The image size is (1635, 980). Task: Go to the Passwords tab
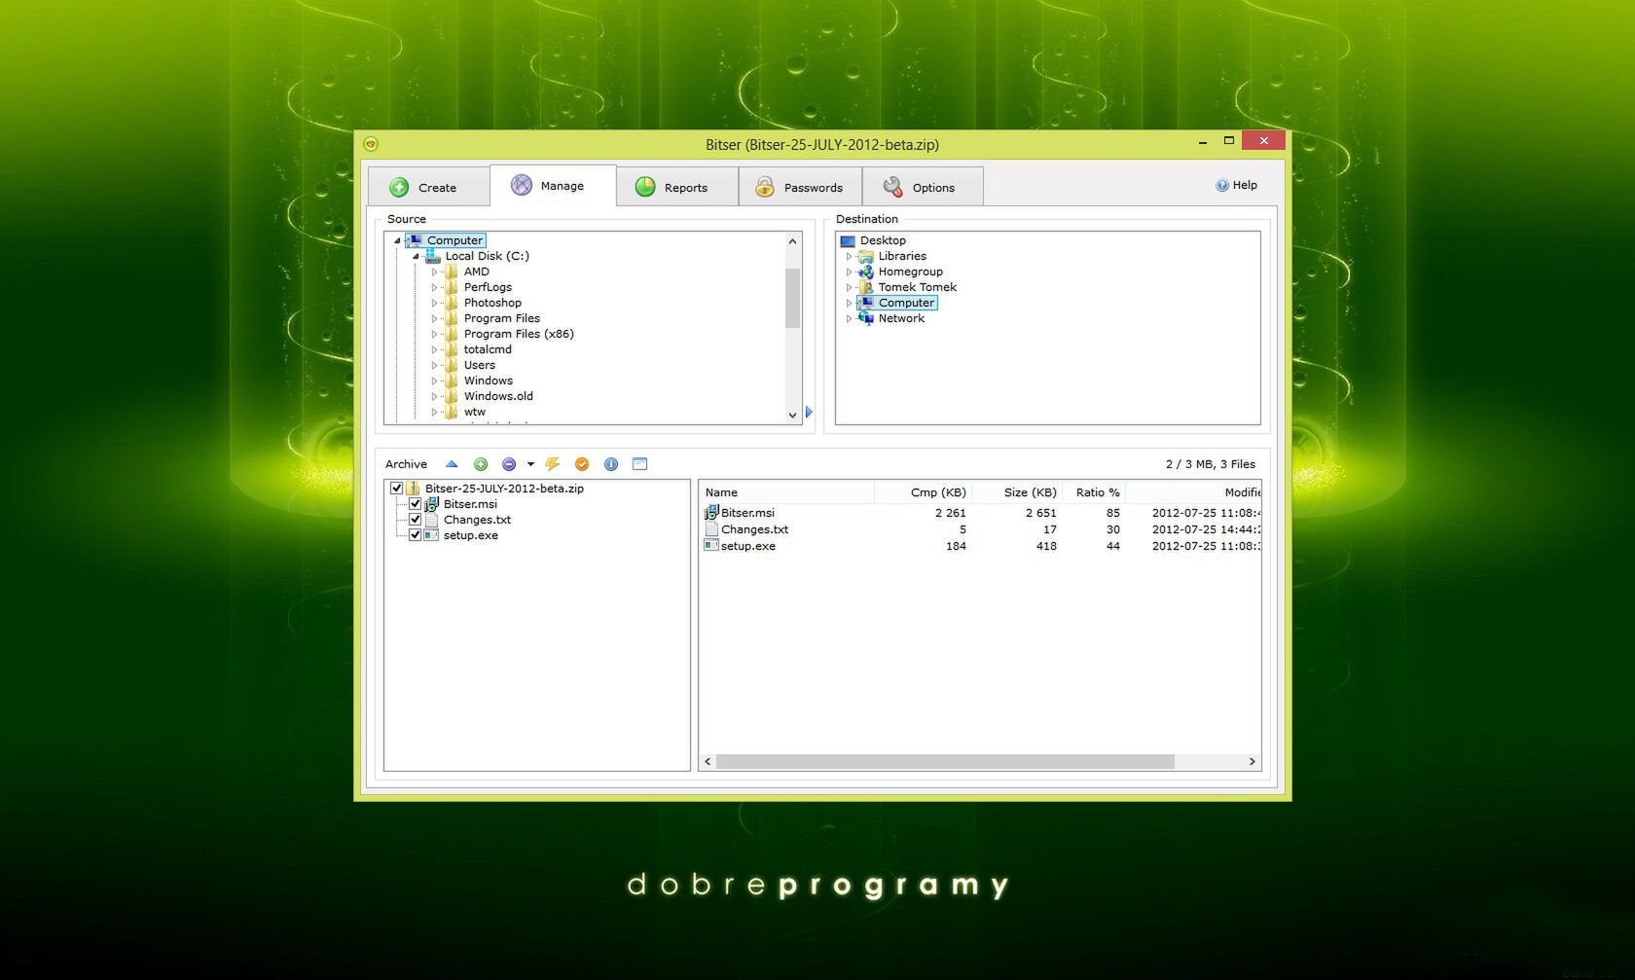pos(800,187)
